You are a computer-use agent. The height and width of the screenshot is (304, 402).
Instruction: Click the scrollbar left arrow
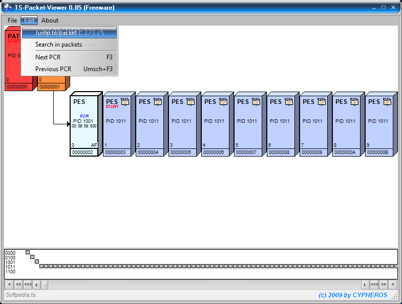pyautogui.click(x=36, y=285)
